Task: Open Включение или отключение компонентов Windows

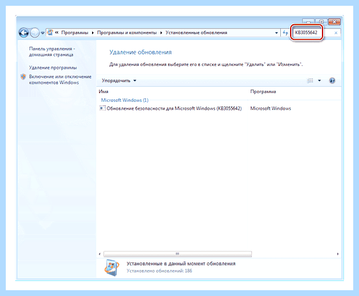Action: [x=60, y=80]
